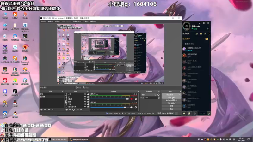Click the 滤镜 filters button above sources
The height and width of the screenshot is (142, 253).
click(86, 88)
